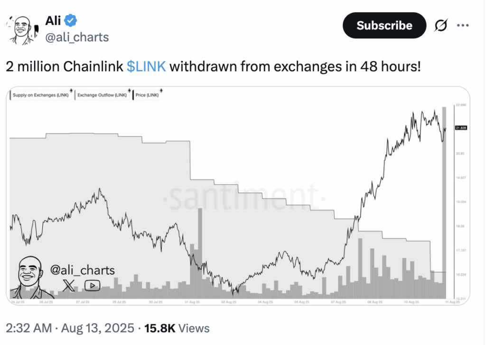486x345 pixels.
Task: Select the Exchange Outflow (LINK) tab
Action: 102,95
